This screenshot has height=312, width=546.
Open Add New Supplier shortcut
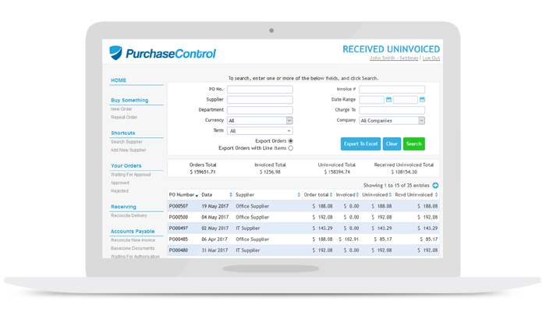click(x=128, y=150)
